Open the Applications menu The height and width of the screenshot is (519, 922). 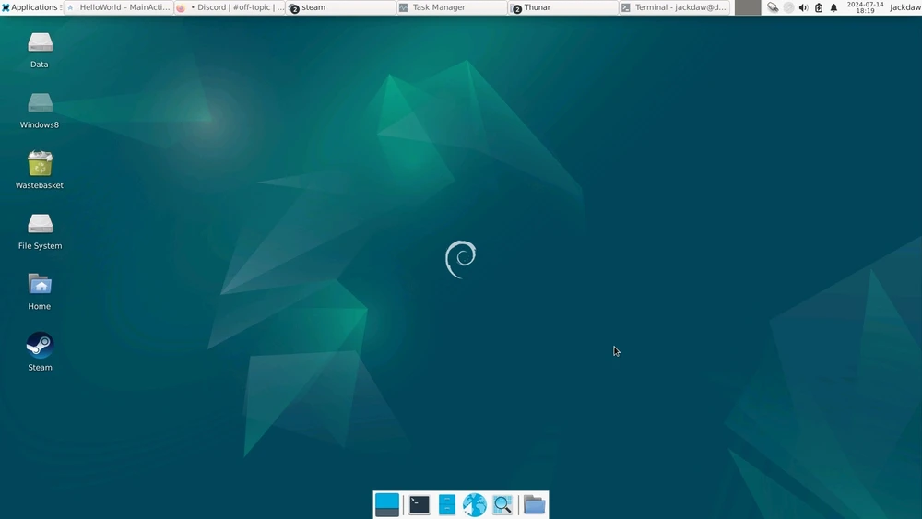point(30,7)
